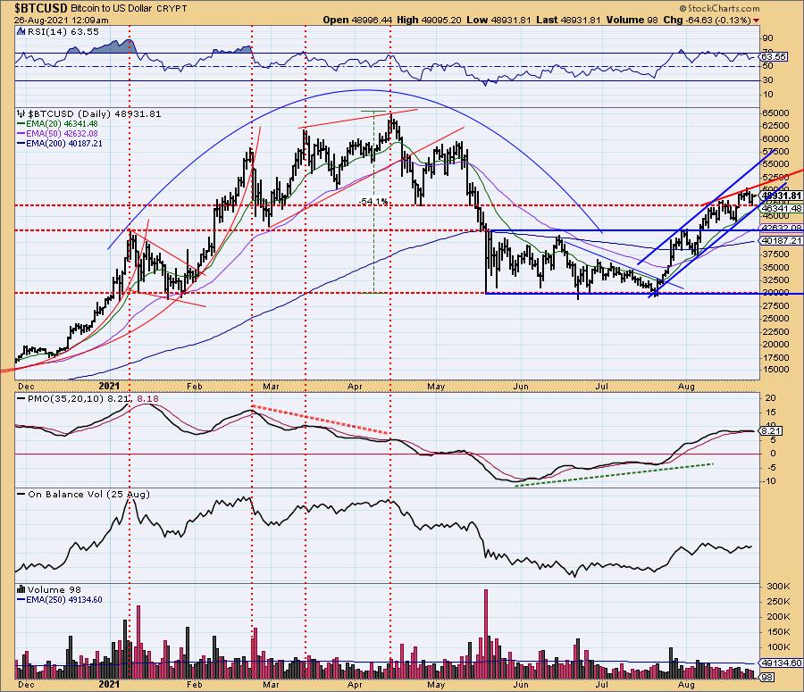Click the 300K volume axis label
This screenshot has width=804, height=692.
pos(778,586)
